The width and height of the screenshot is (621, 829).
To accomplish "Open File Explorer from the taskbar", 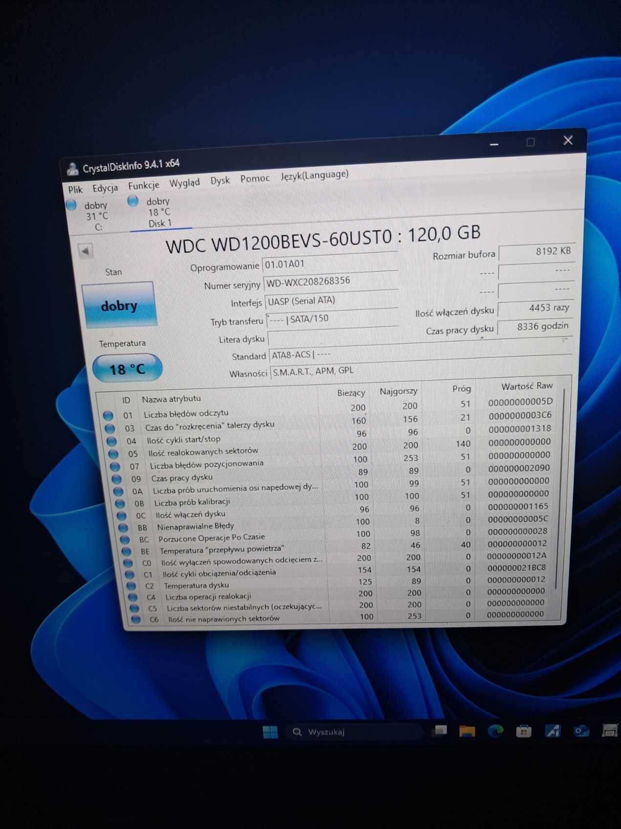I will tap(467, 732).
